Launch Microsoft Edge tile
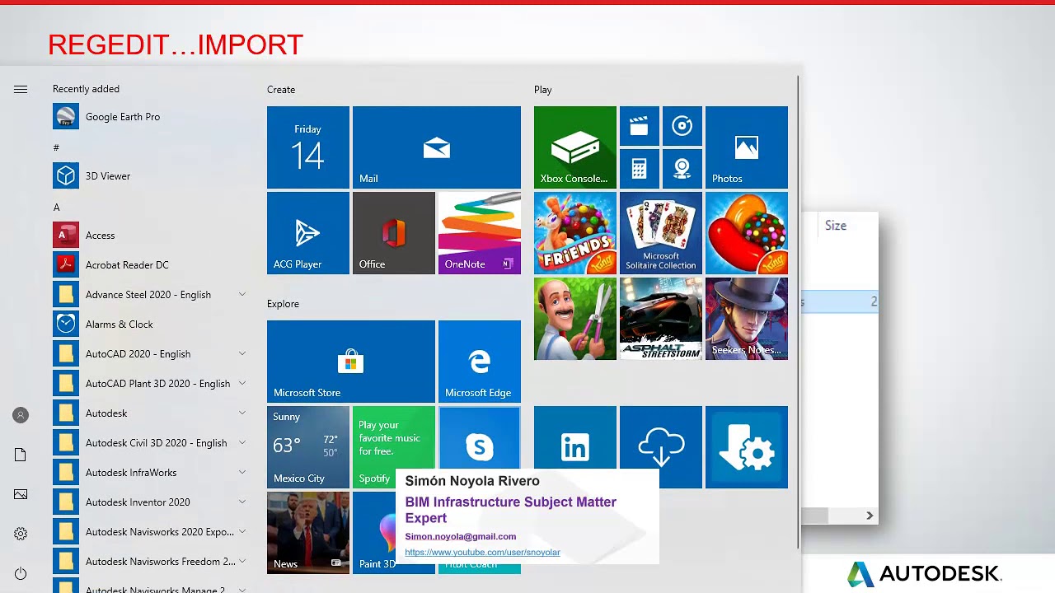The height and width of the screenshot is (593, 1055). (480, 362)
